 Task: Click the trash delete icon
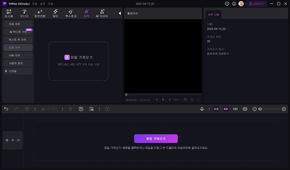click(x=27, y=109)
